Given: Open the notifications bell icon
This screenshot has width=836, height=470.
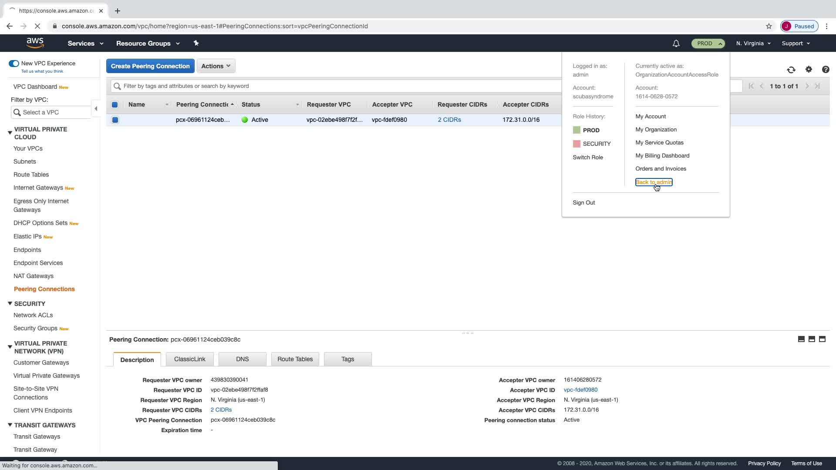Looking at the screenshot, I should [676, 44].
